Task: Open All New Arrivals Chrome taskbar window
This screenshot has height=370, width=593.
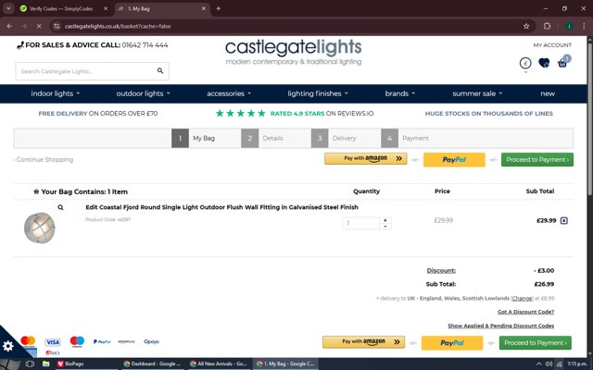Action: click(219, 364)
